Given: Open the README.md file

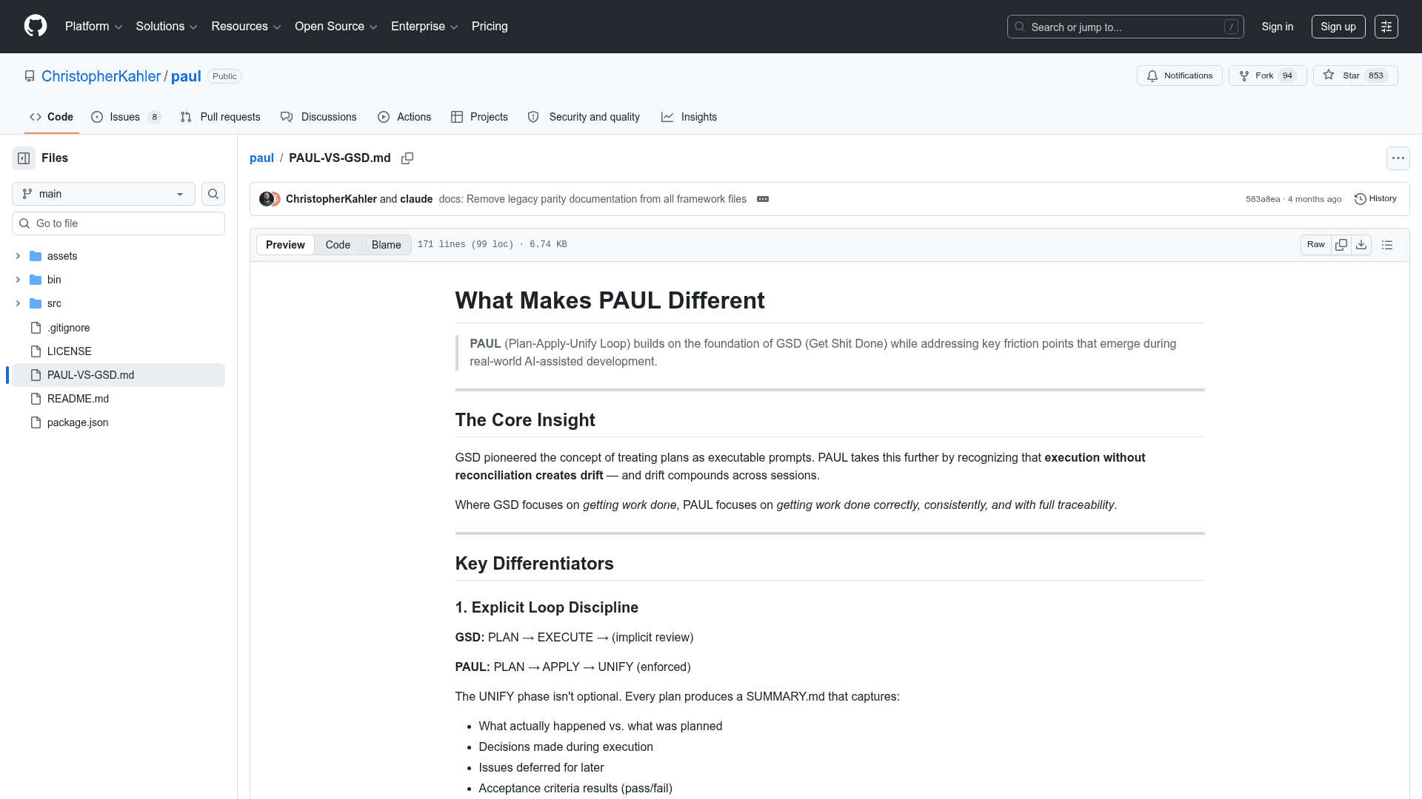Looking at the screenshot, I should 118,399.
